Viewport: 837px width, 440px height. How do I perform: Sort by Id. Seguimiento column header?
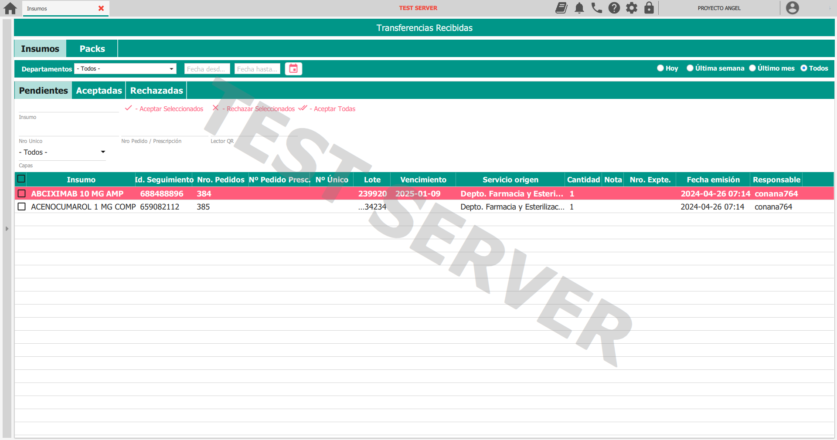point(164,179)
